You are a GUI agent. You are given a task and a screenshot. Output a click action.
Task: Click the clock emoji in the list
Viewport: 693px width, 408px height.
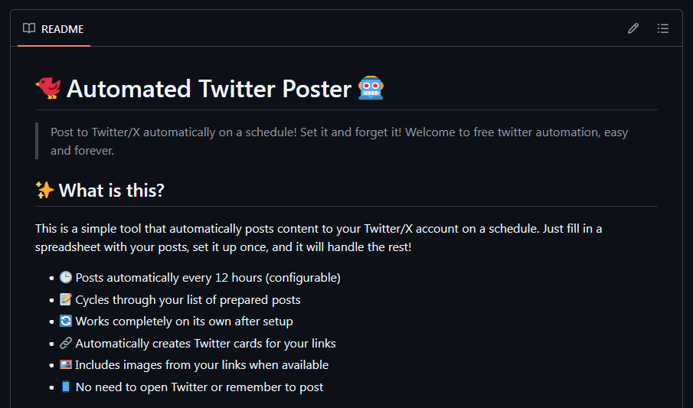point(66,277)
